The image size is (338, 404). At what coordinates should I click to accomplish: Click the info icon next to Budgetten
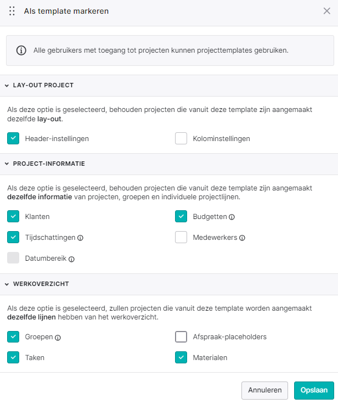(232, 217)
